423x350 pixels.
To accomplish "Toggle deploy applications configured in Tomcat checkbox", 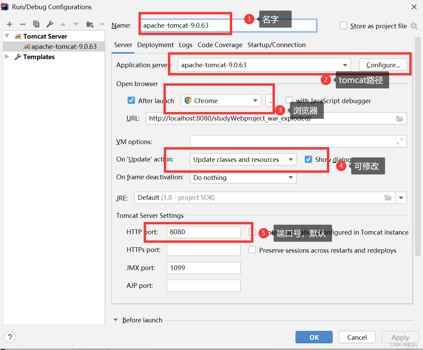I will (x=252, y=232).
